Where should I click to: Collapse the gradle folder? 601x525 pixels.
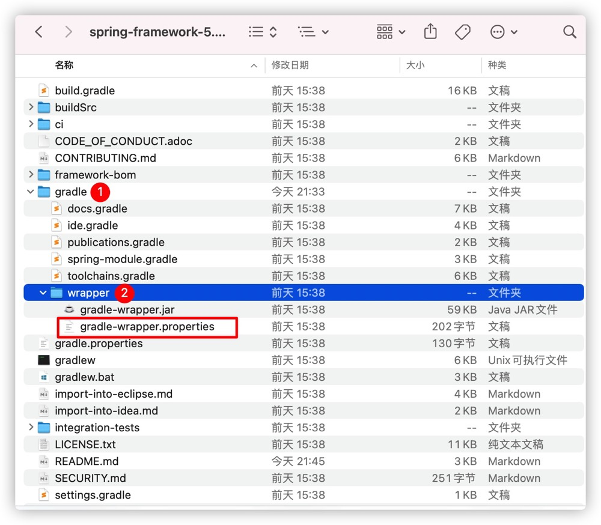point(31,191)
